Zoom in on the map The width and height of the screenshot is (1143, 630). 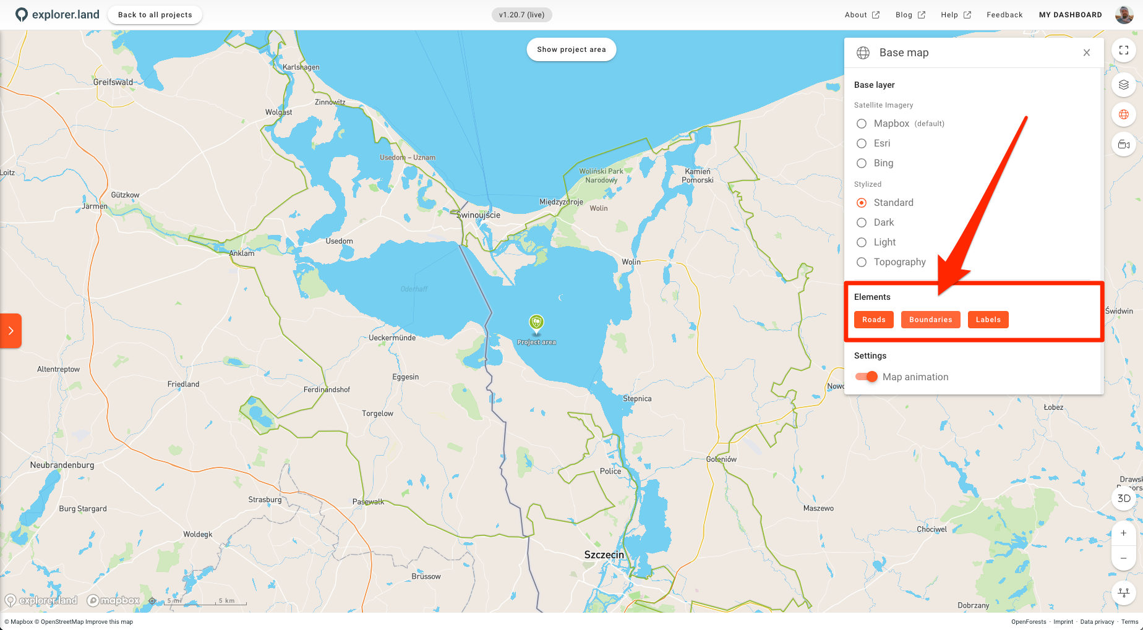[1123, 533]
